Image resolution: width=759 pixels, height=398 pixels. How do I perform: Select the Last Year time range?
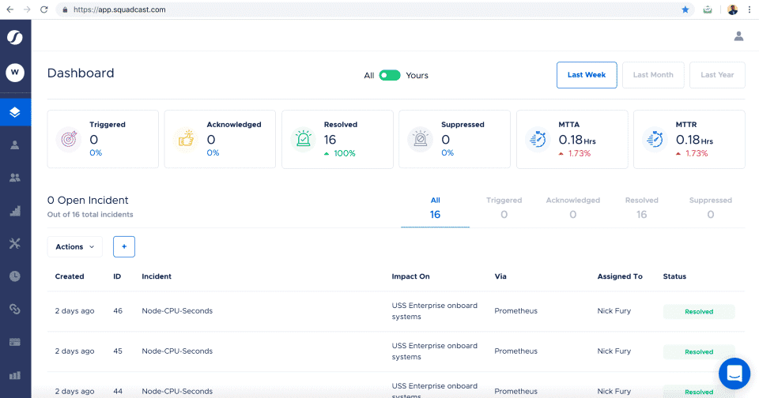[717, 75]
